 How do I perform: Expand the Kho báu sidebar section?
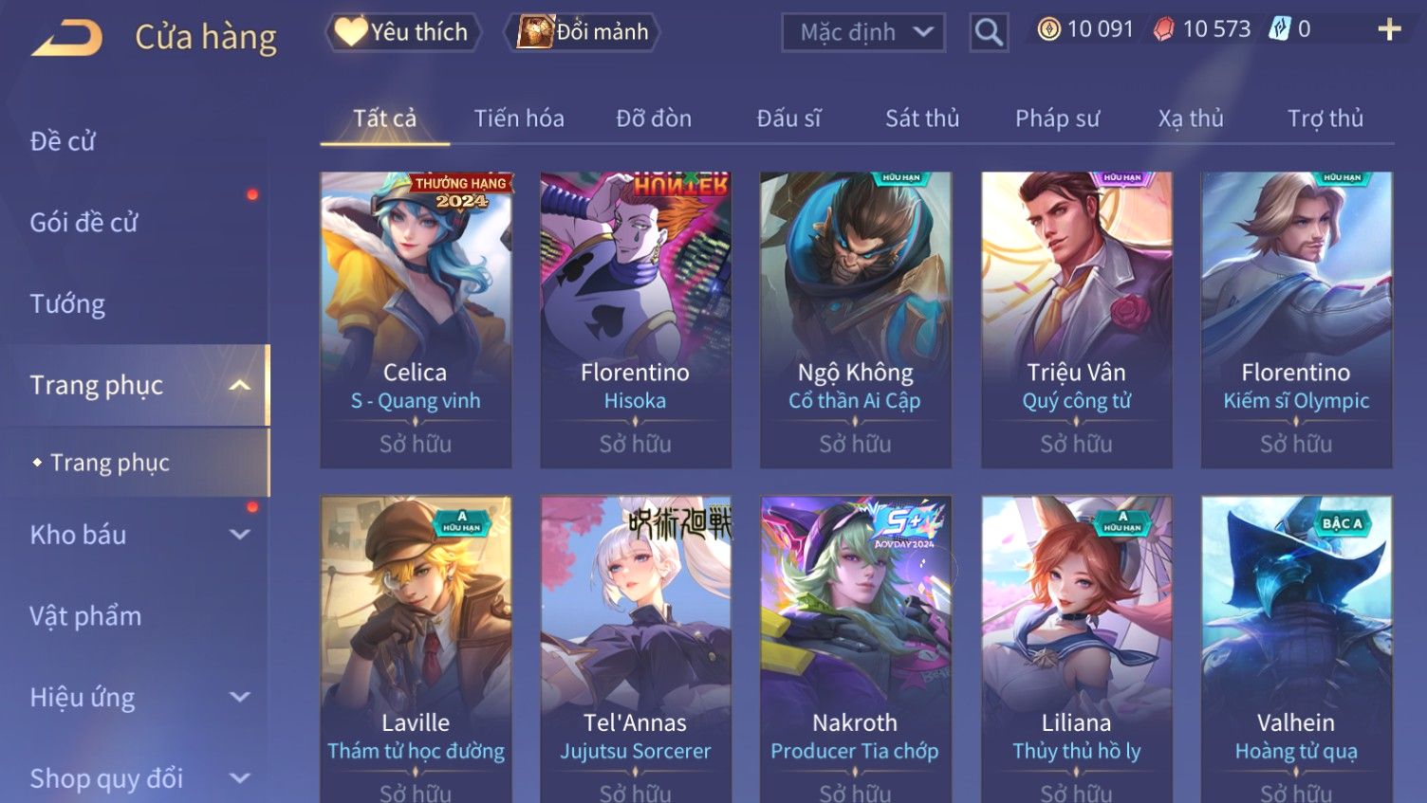[x=240, y=535]
